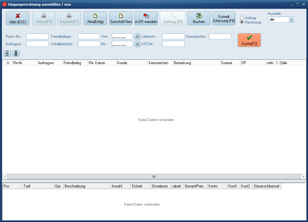The width and height of the screenshot is (308, 222).
Task: Clear the Von date with X button
Action: (137, 36)
